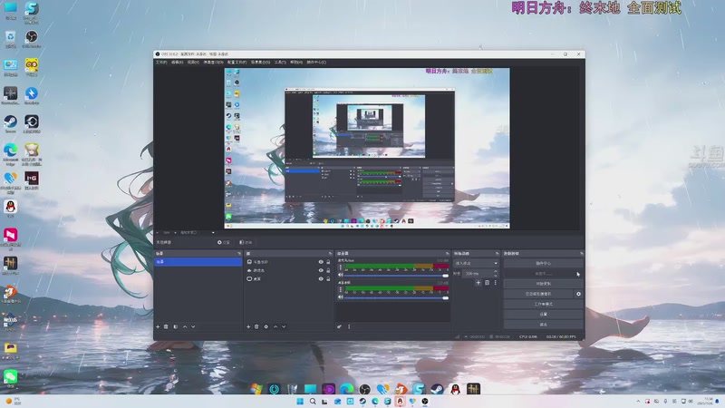The image size is (725, 408).
Task: Open source filters button above Scenes panel
Action: click(246, 242)
